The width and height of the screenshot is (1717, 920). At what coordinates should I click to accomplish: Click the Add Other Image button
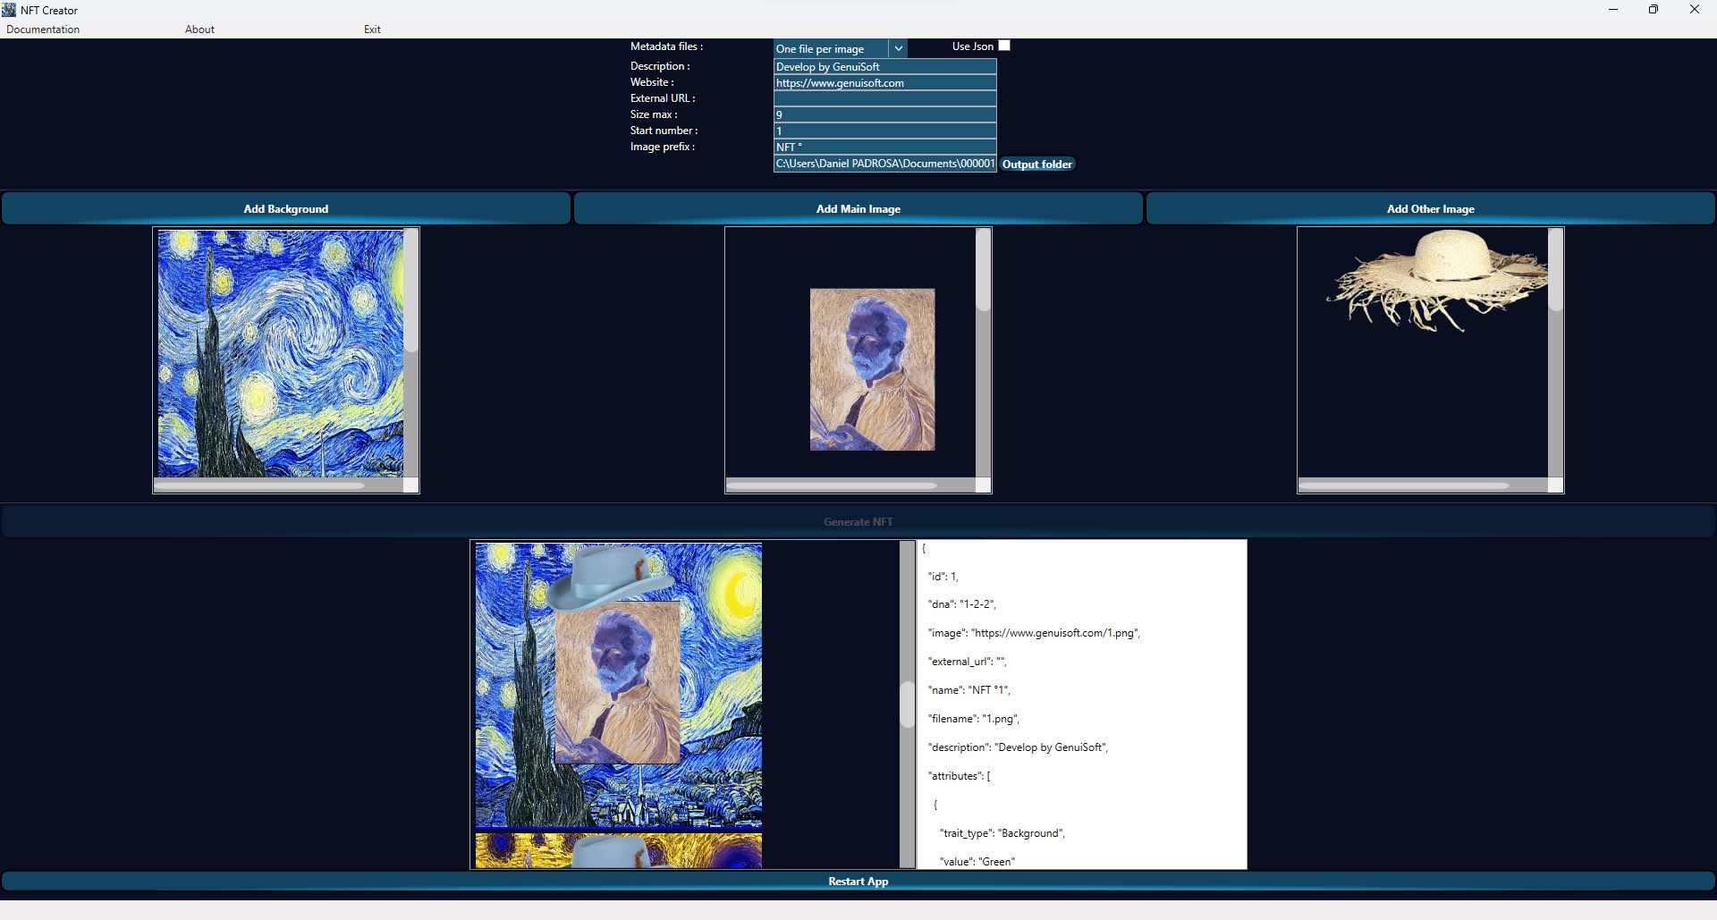[x=1431, y=208]
